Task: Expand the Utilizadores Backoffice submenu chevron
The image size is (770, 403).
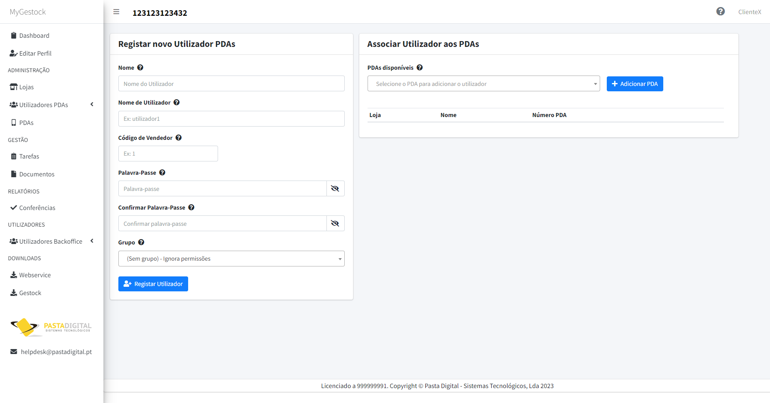Action: (92, 241)
